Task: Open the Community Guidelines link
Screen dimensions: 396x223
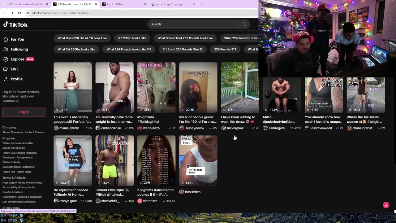Action: [15, 197]
